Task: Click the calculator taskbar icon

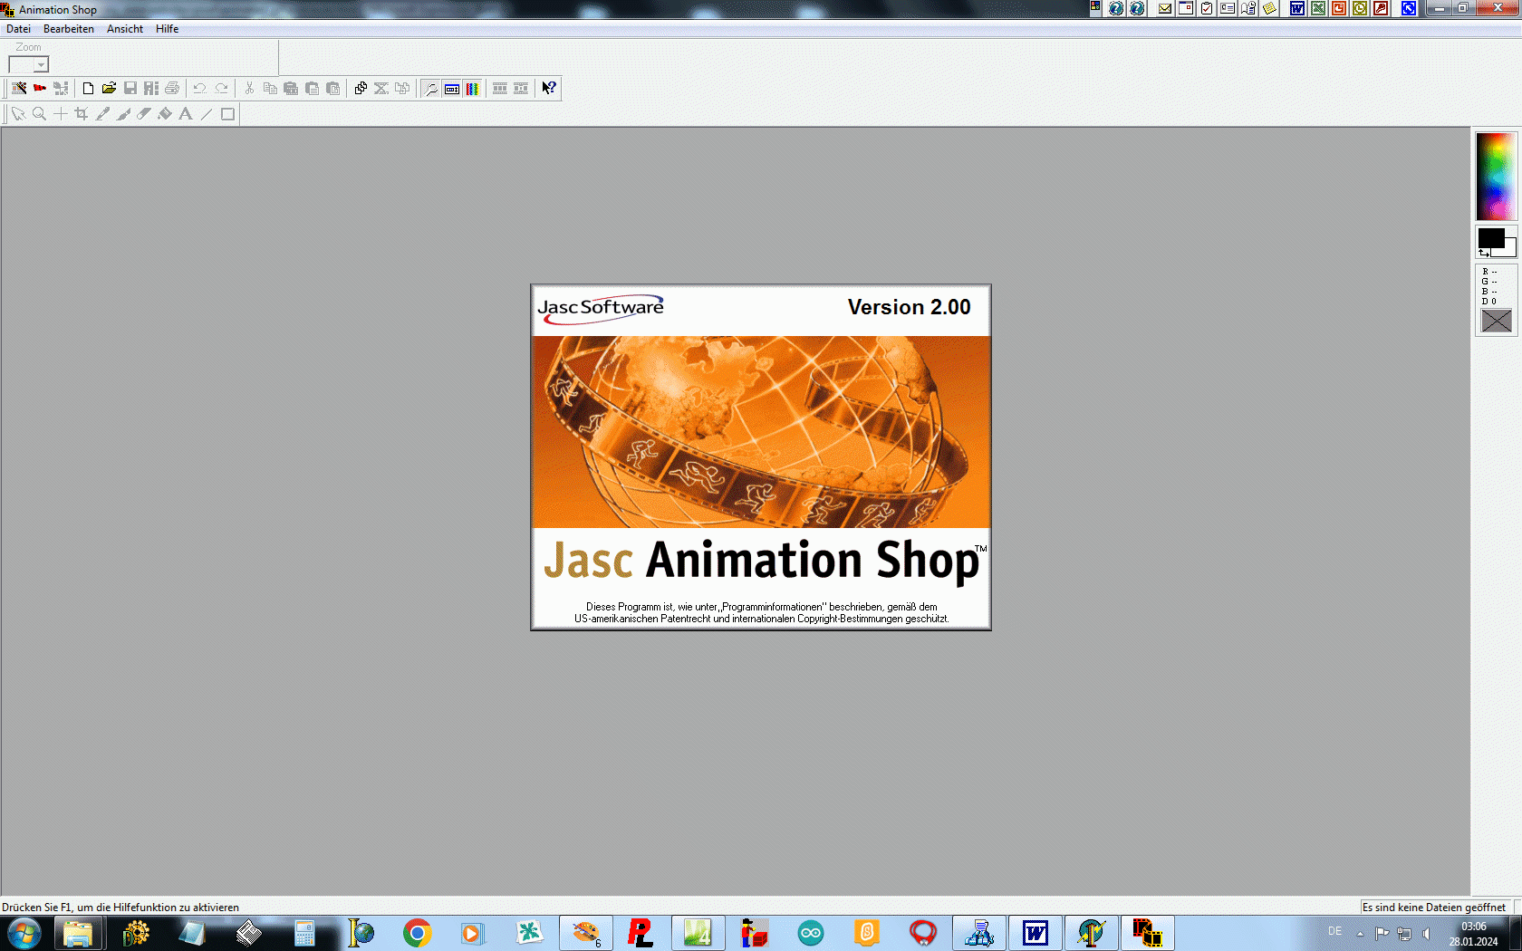Action: 304,933
